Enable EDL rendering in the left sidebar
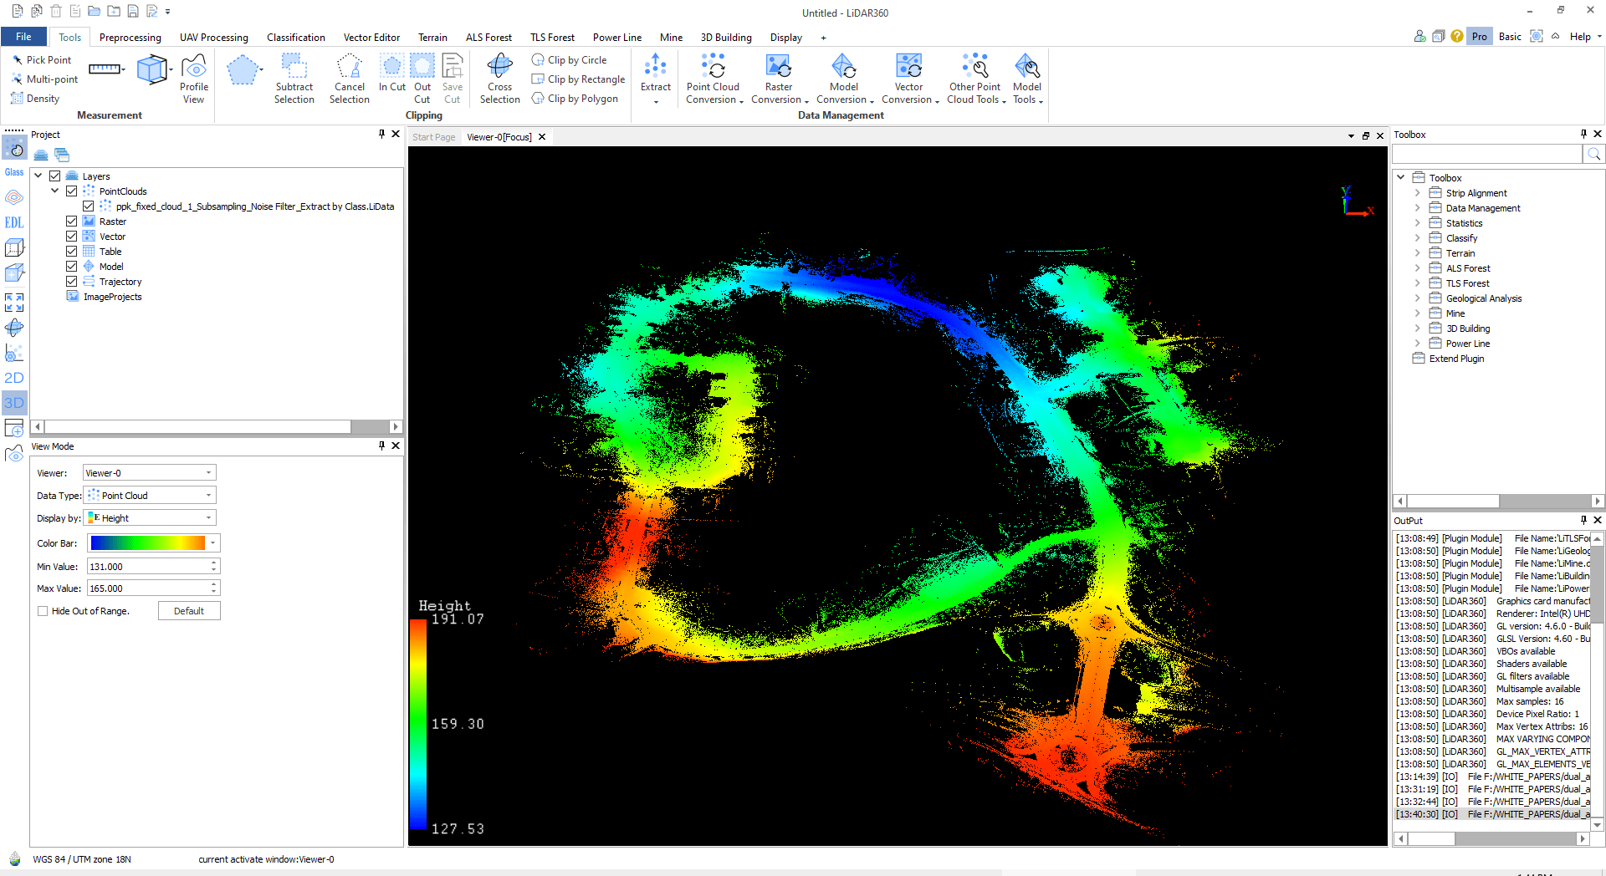 click(13, 222)
